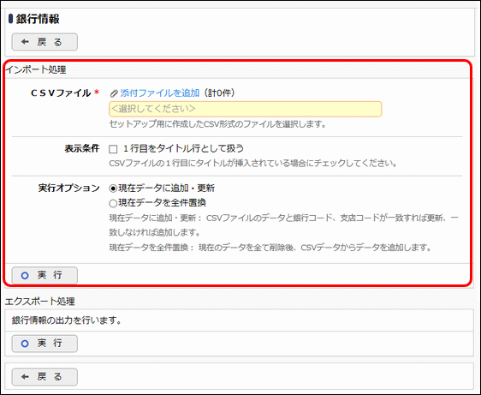Click the 1行目をタイトル行として扱う label text

point(183,149)
